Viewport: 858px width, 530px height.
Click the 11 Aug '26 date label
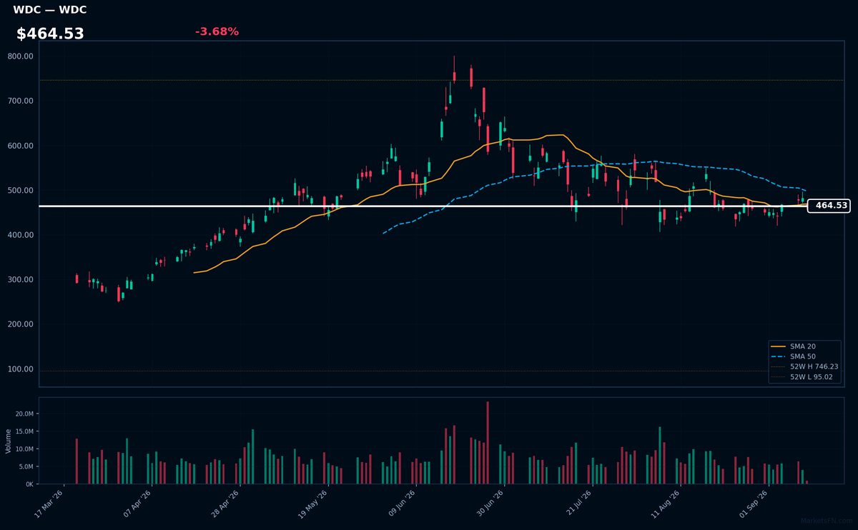666,503
